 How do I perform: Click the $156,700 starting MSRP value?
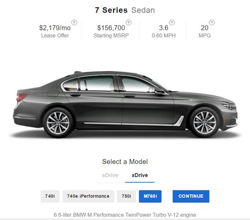111,28
